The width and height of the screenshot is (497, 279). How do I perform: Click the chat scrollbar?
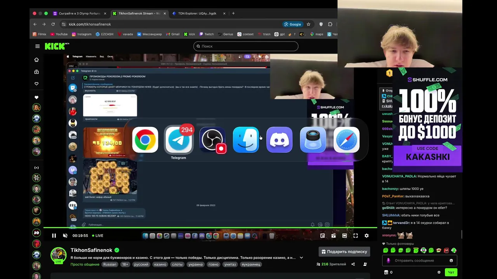pos(461,234)
